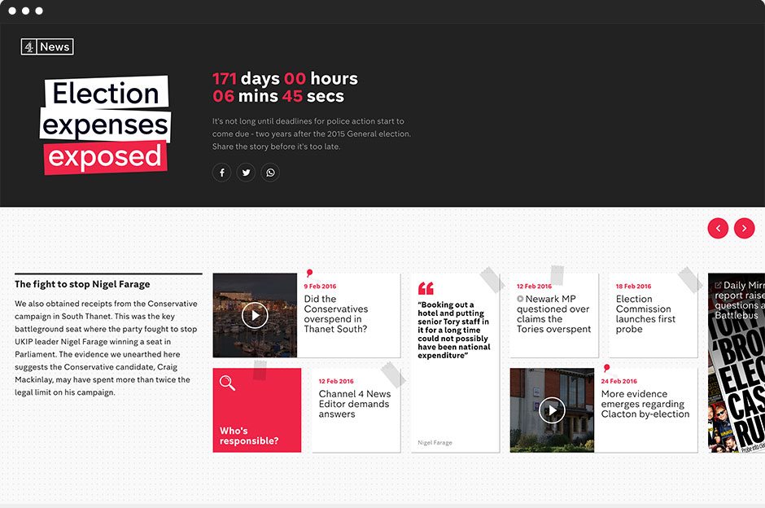
Task: Click the "24 Feb 2016" date label
Action: [619, 381]
